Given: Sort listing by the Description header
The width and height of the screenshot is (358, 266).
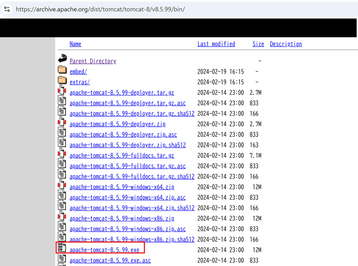Looking at the screenshot, I should pos(286,44).
